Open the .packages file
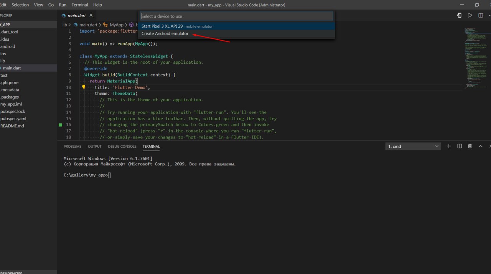Screen dimensions: 491x274 click(x=28, y=97)
